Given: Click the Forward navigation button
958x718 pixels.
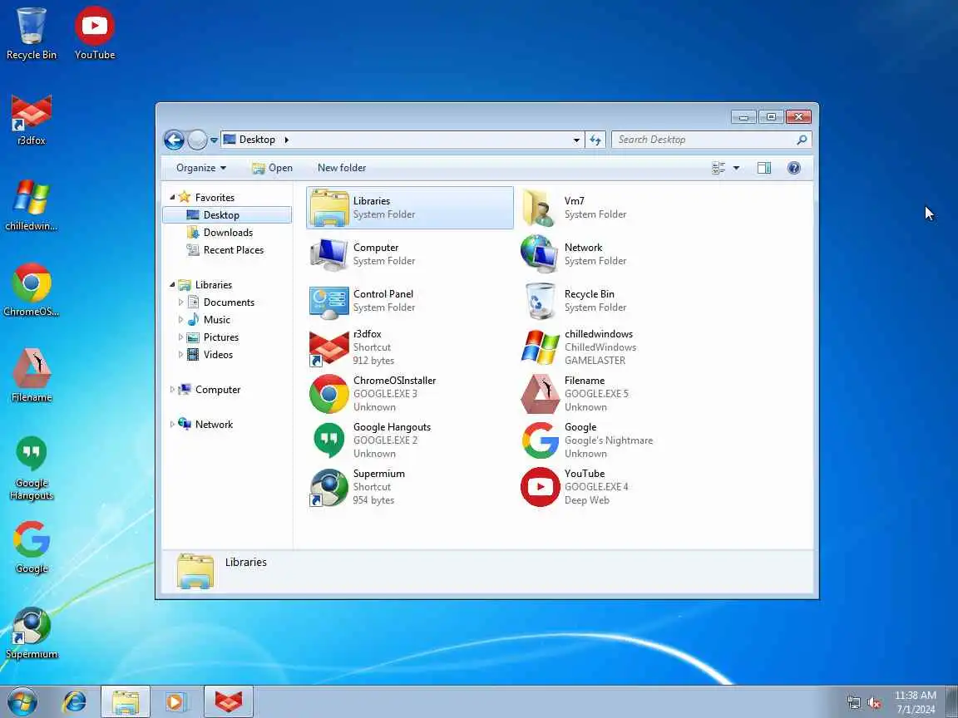Looking at the screenshot, I should pos(197,140).
